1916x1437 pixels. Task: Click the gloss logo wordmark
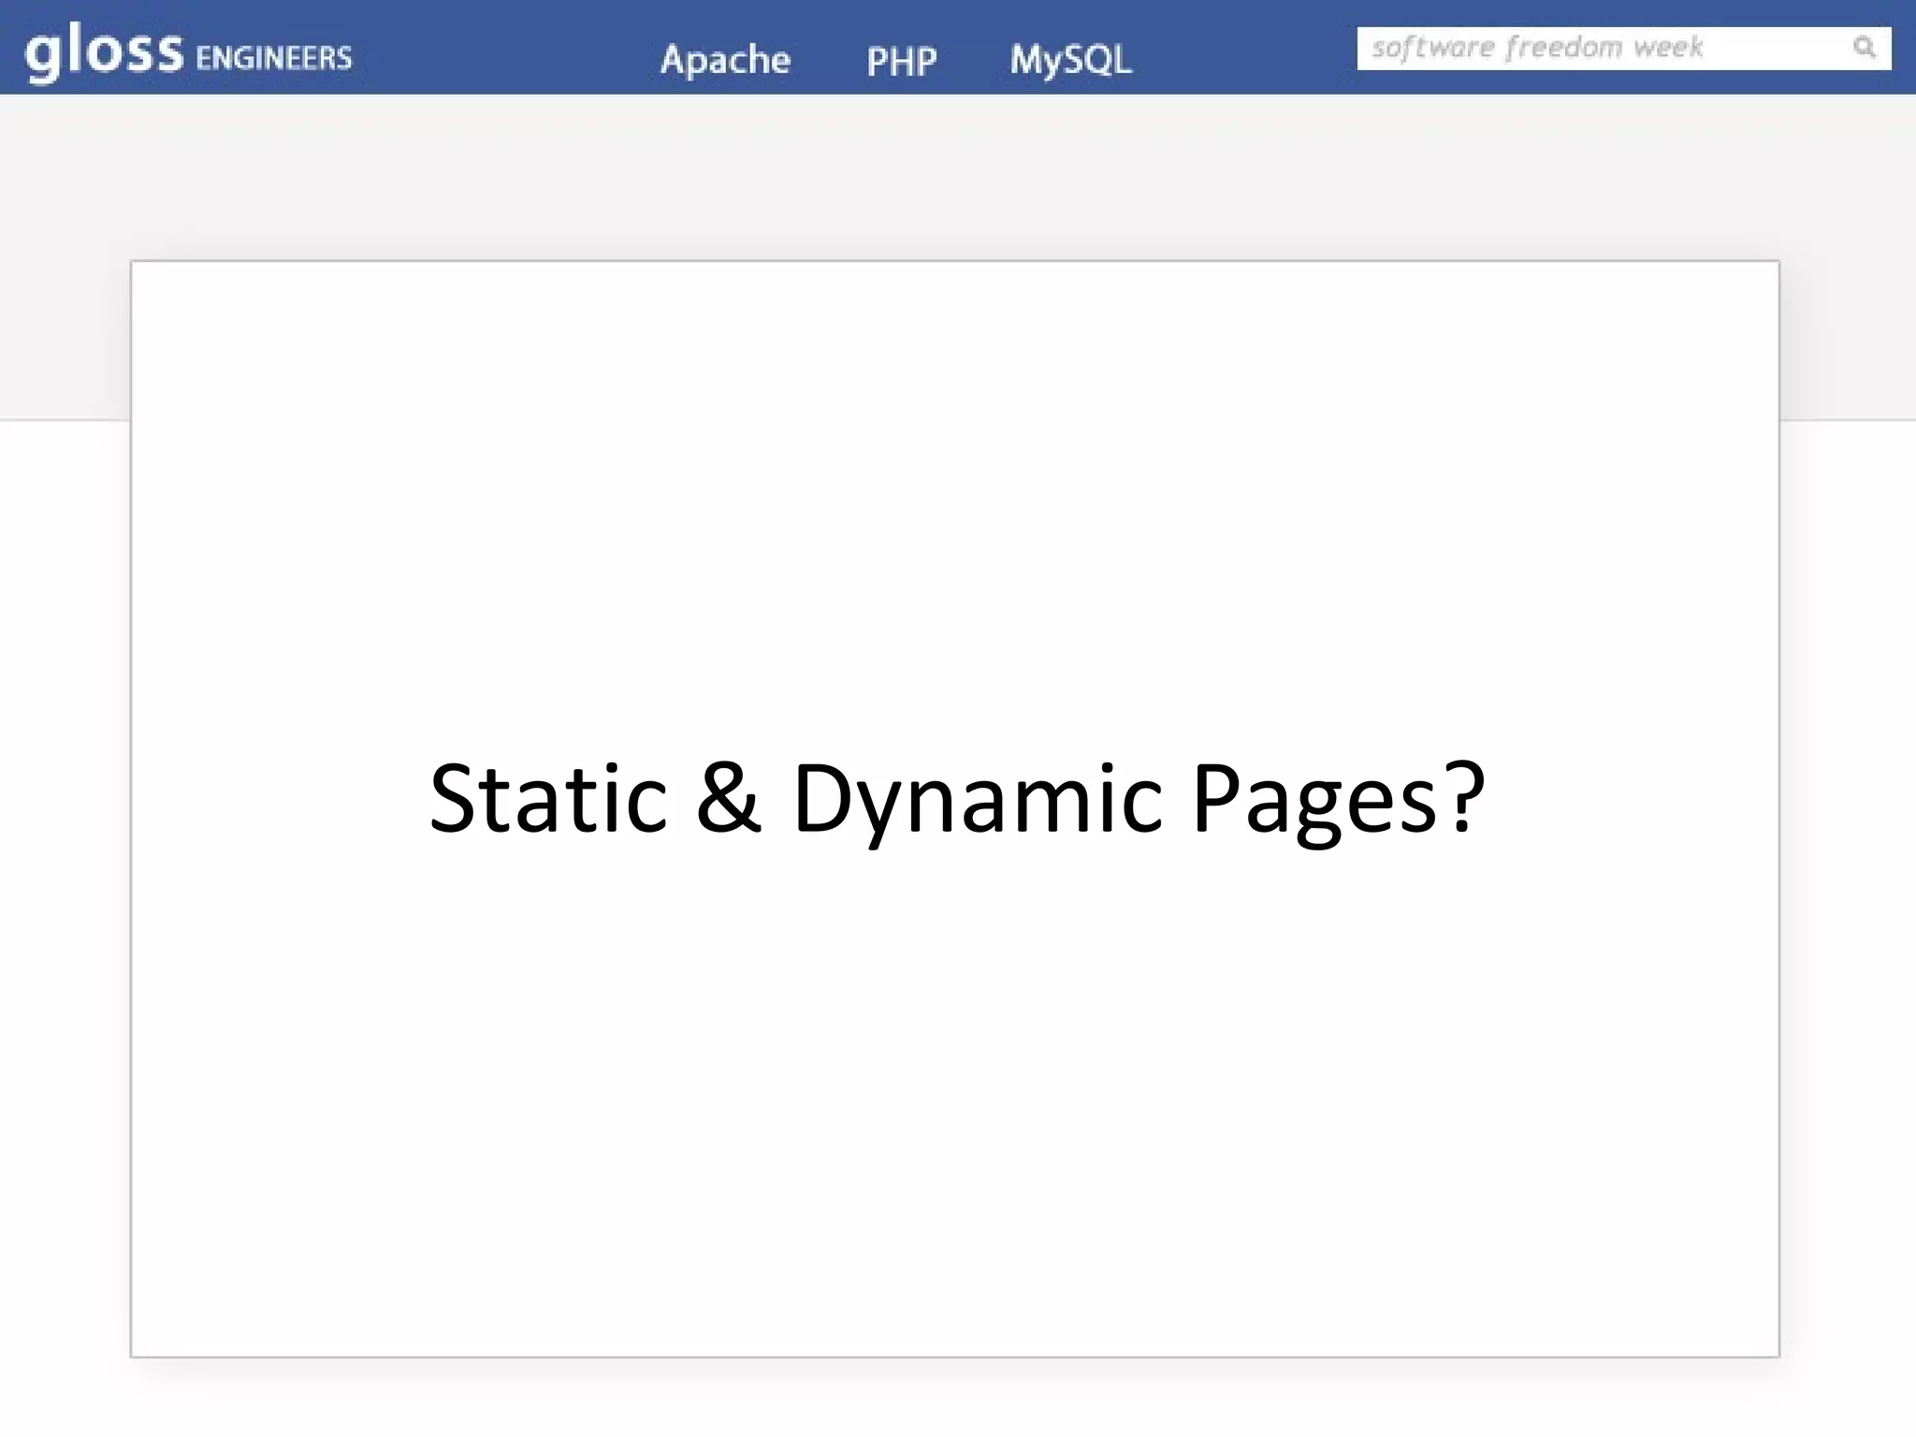105,52
